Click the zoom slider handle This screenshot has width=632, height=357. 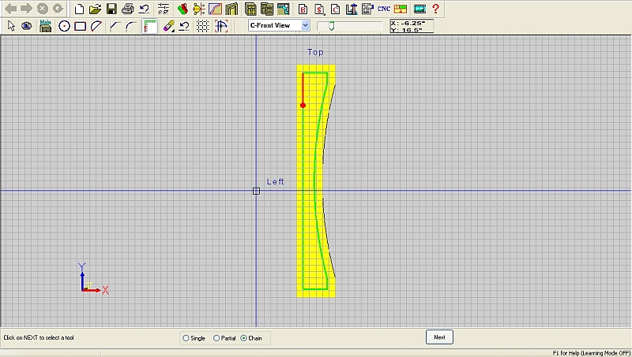point(331,26)
